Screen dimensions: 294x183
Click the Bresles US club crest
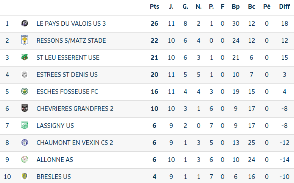tap(25, 177)
